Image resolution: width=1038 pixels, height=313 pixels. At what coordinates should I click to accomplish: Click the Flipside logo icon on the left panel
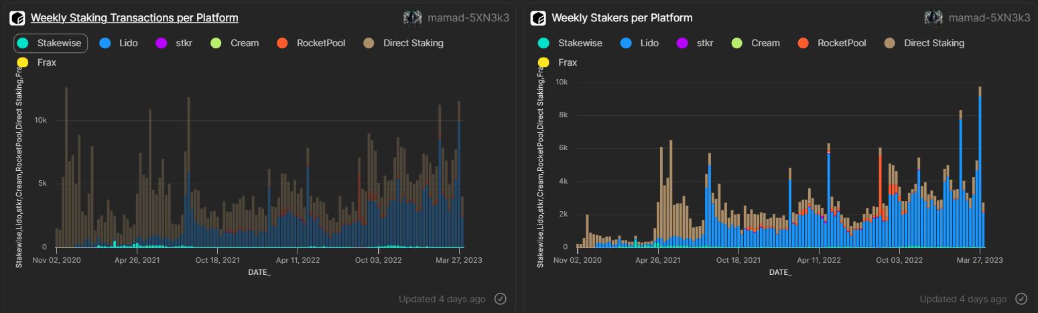pyautogui.click(x=17, y=18)
